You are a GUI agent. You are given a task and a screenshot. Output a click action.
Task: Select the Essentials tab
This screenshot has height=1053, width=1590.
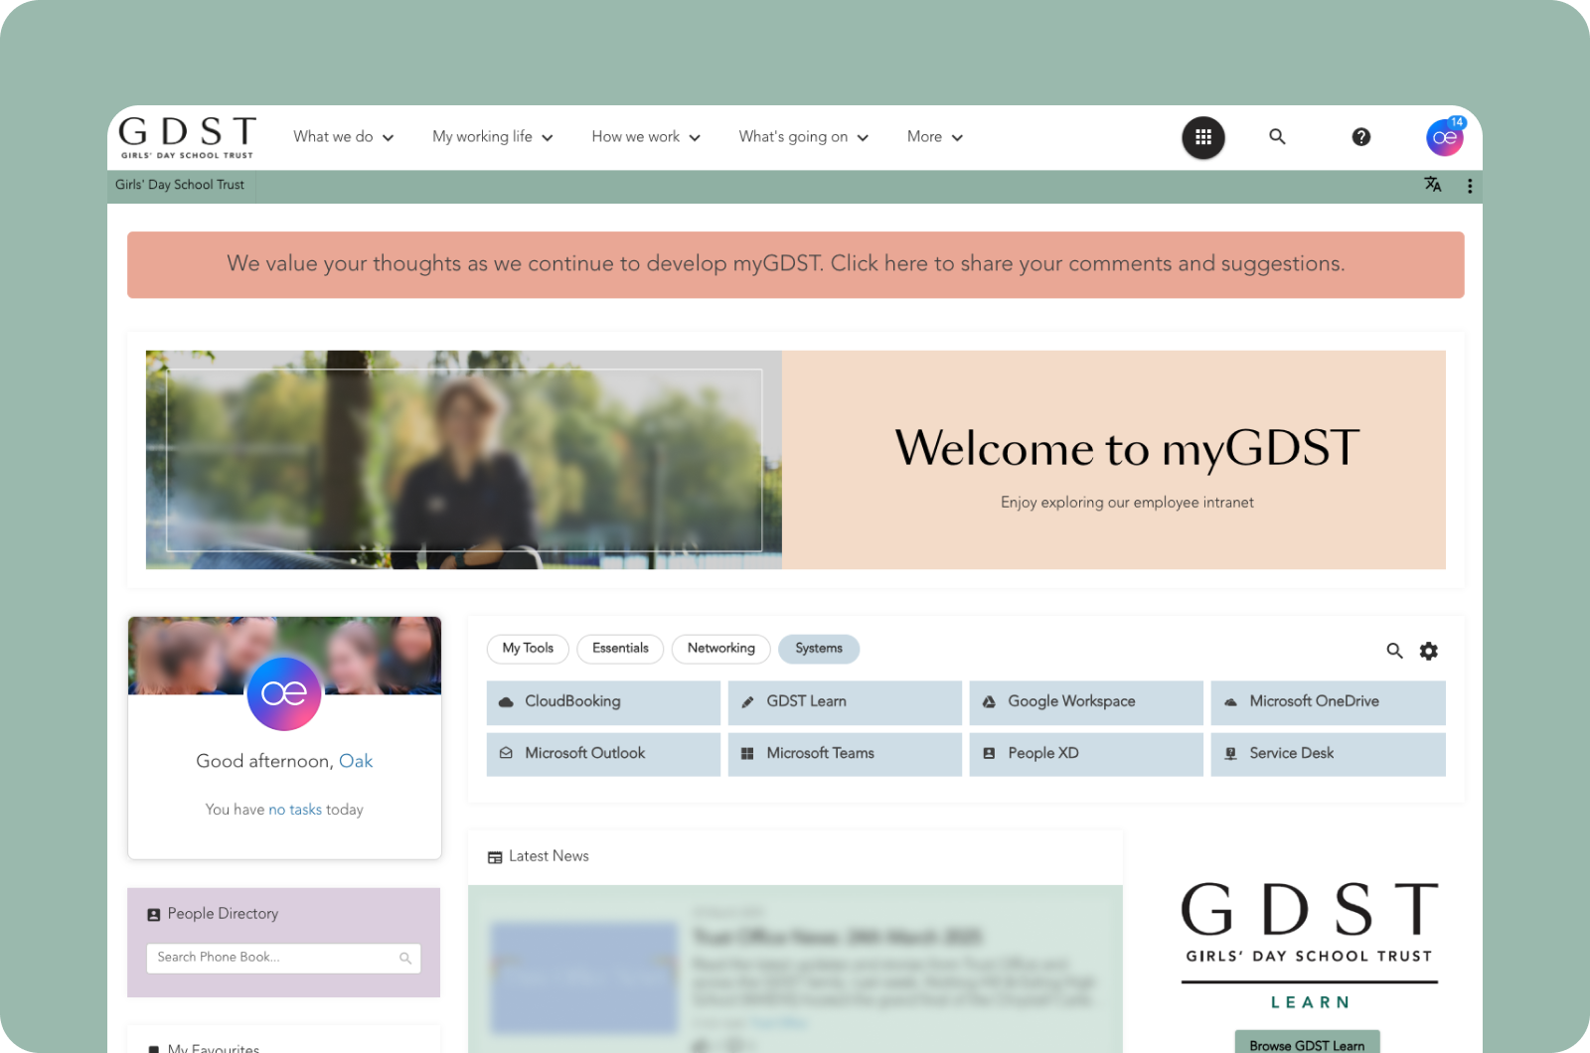click(620, 649)
